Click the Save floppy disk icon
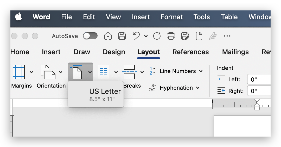The width and height of the screenshot is (281, 147). (122, 36)
